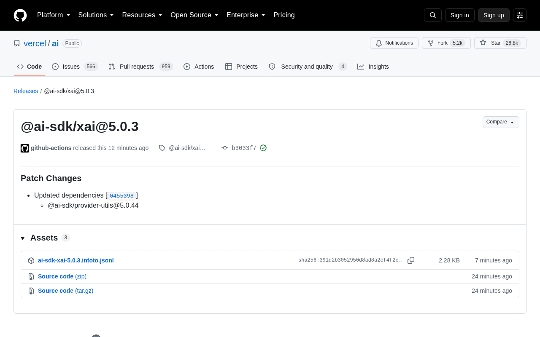Open the Security and quality tab
This screenshot has width=540, height=337.
(308, 67)
